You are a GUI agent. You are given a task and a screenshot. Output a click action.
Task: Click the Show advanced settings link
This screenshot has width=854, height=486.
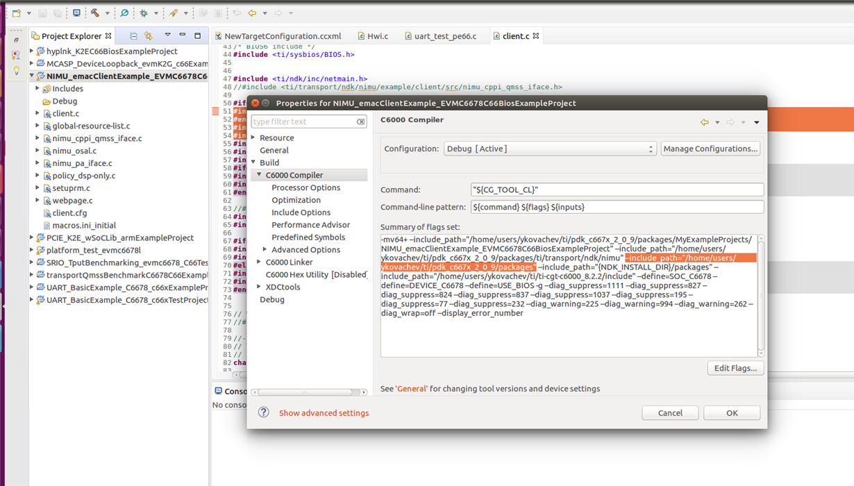coord(324,413)
